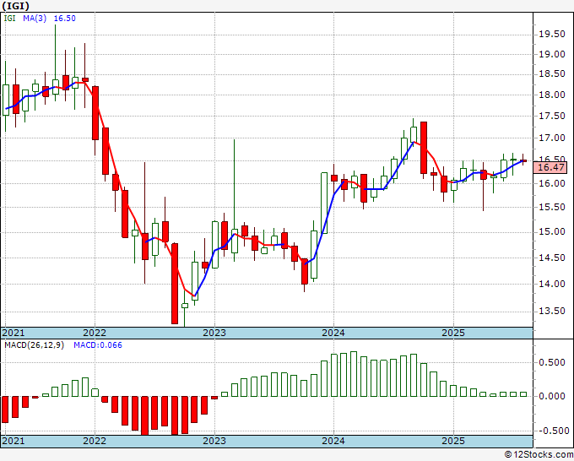Click the 13.50 price axis label
The image size is (574, 461).
click(552, 311)
